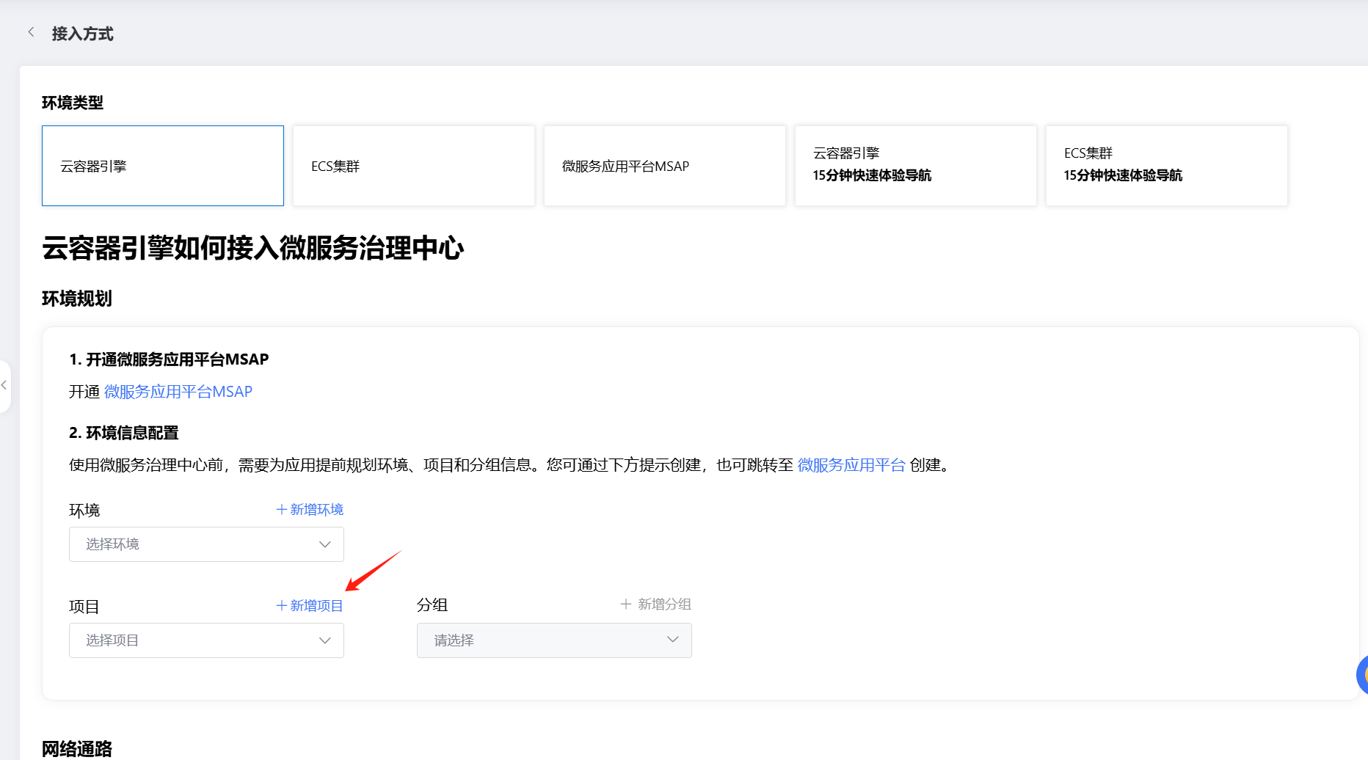
Task: Select the 微服务应用平台MSAP environment card
Action: point(664,166)
